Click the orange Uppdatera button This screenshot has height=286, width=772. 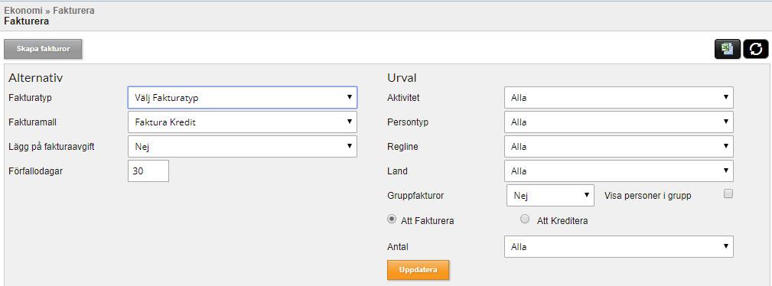[418, 270]
